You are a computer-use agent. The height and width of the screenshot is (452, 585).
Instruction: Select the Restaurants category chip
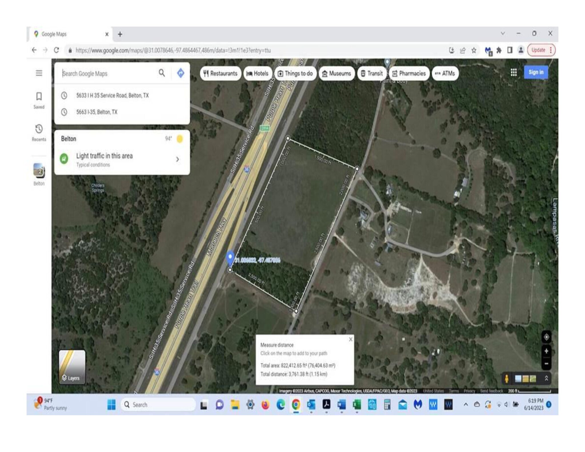221,74
